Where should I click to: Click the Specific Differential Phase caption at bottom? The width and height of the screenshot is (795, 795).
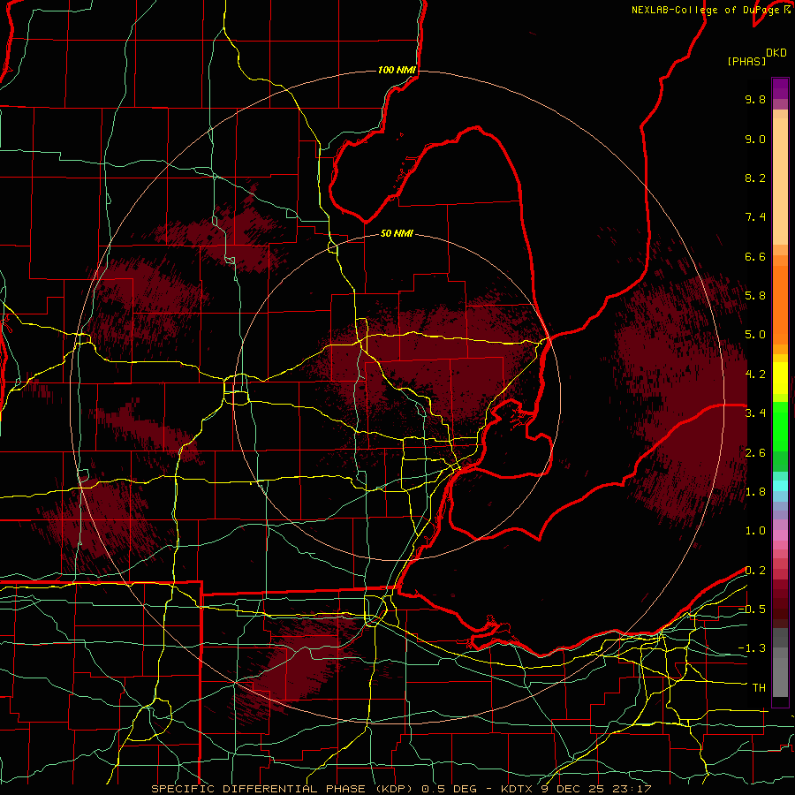coord(401,789)
